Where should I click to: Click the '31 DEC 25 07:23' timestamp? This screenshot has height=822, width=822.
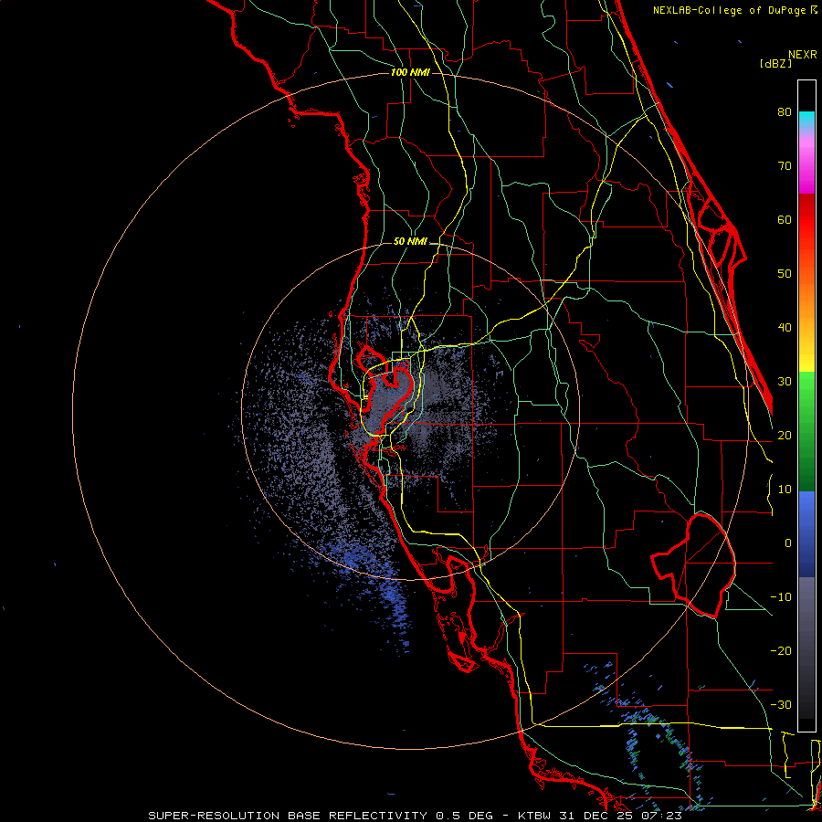coord(619,816)
